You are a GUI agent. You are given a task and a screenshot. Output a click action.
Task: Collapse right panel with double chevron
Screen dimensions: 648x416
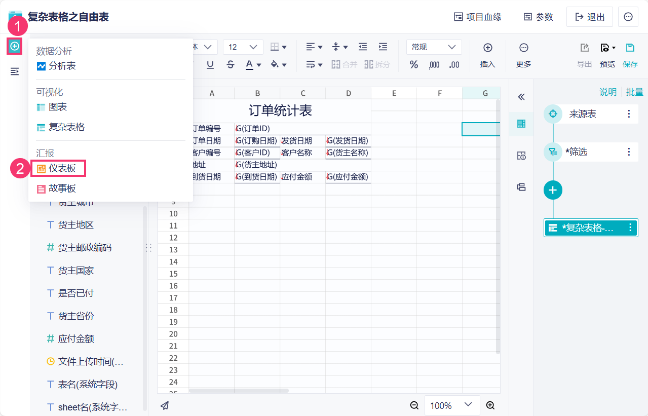click(521, 97)
